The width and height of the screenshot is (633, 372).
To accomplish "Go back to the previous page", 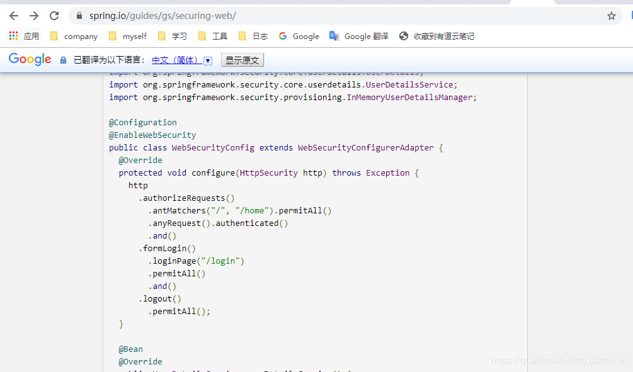I will 14,16.
